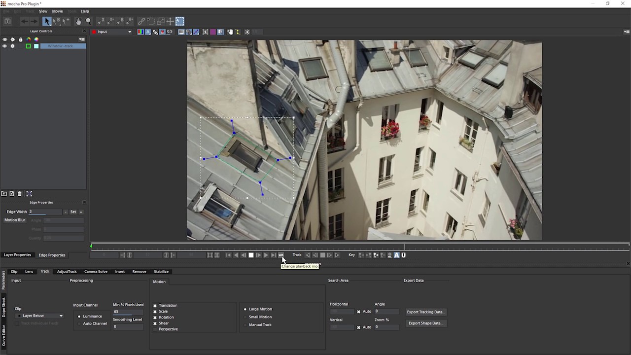The image size is (631, 355).
Task: Toggle visibility eye of Window-track layer
Action: coord(4,46)
